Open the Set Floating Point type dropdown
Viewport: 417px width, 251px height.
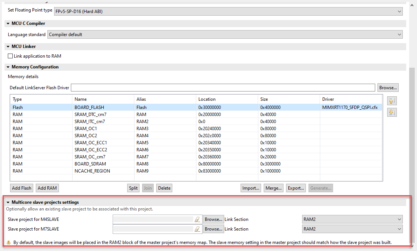tap(399, 11)
